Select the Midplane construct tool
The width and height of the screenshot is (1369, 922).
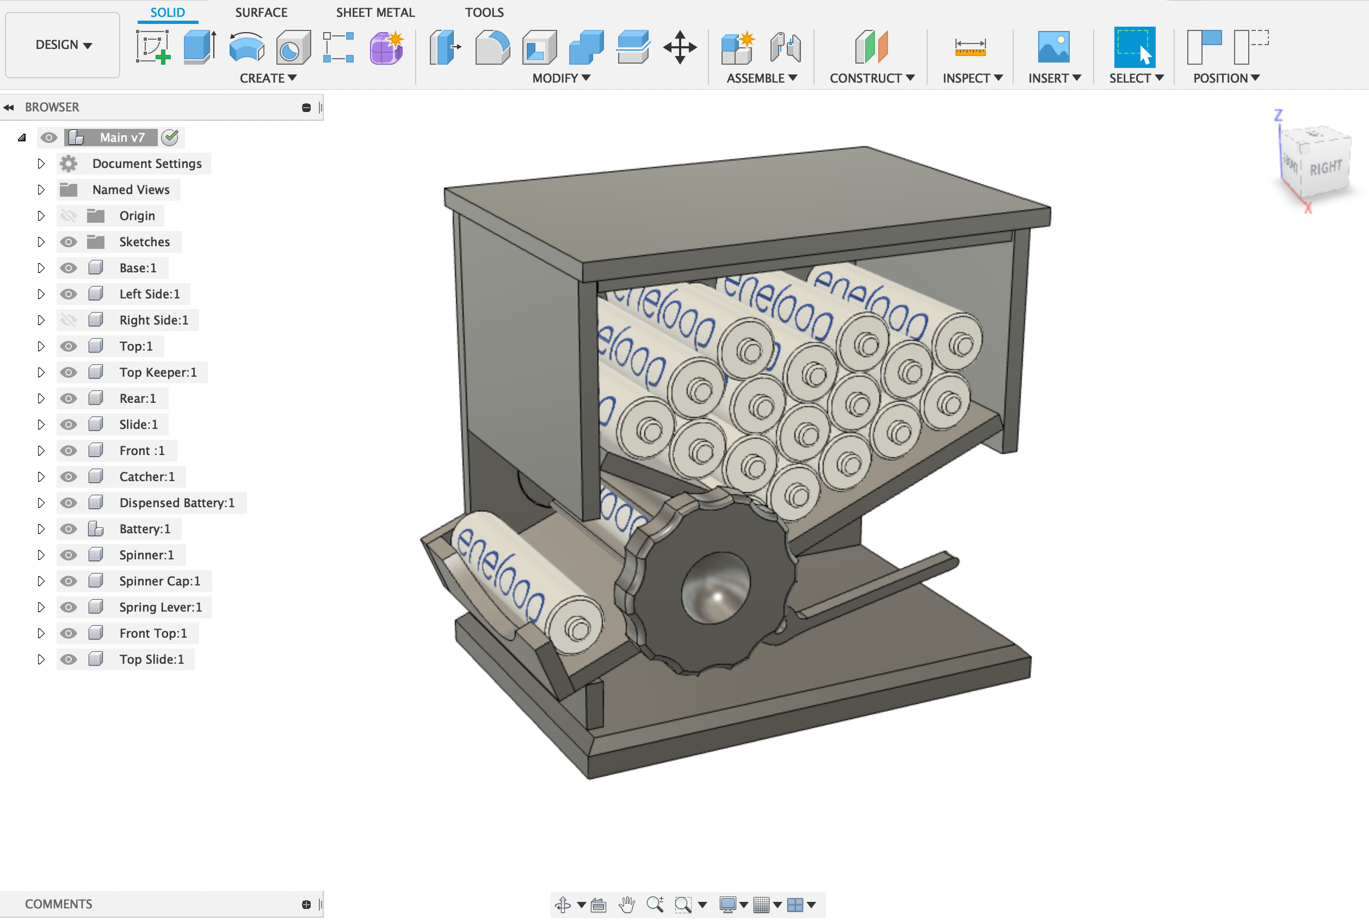click(871, 47)
